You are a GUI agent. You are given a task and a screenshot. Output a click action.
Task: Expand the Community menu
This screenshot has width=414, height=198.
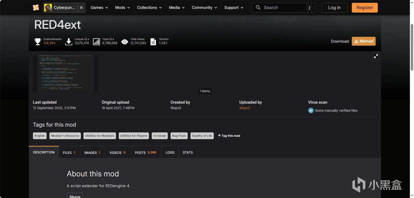(204, 7)
